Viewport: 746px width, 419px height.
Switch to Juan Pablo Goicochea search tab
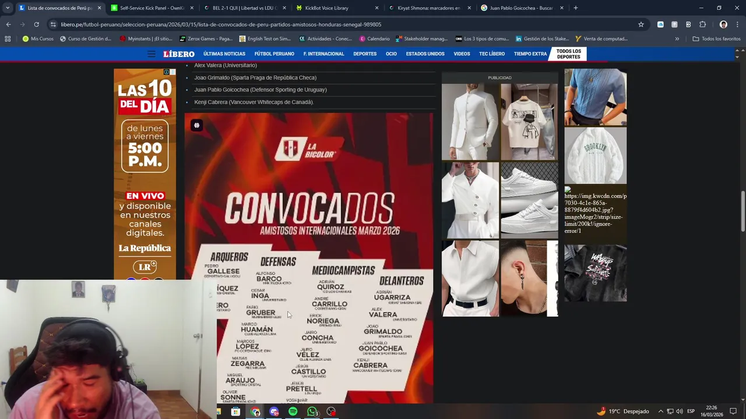point(522,8)
